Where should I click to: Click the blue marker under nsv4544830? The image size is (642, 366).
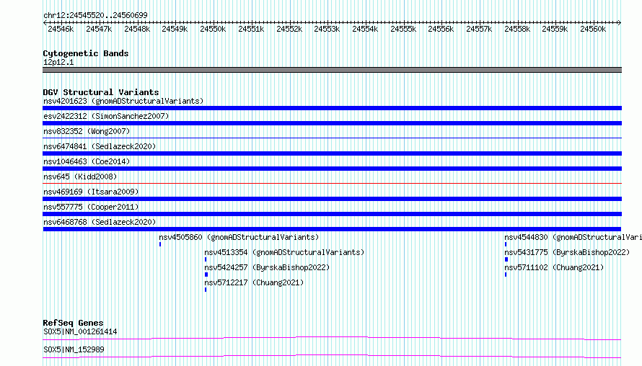[x=506, y=244]
